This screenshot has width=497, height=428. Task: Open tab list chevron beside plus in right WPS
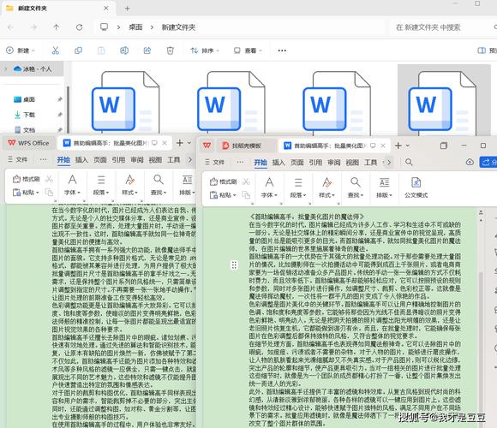[x=408, y=146]
